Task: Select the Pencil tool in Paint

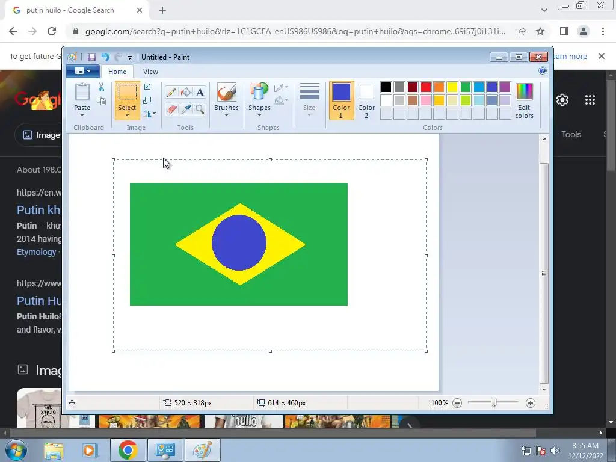Action: (x=171, y=92)
